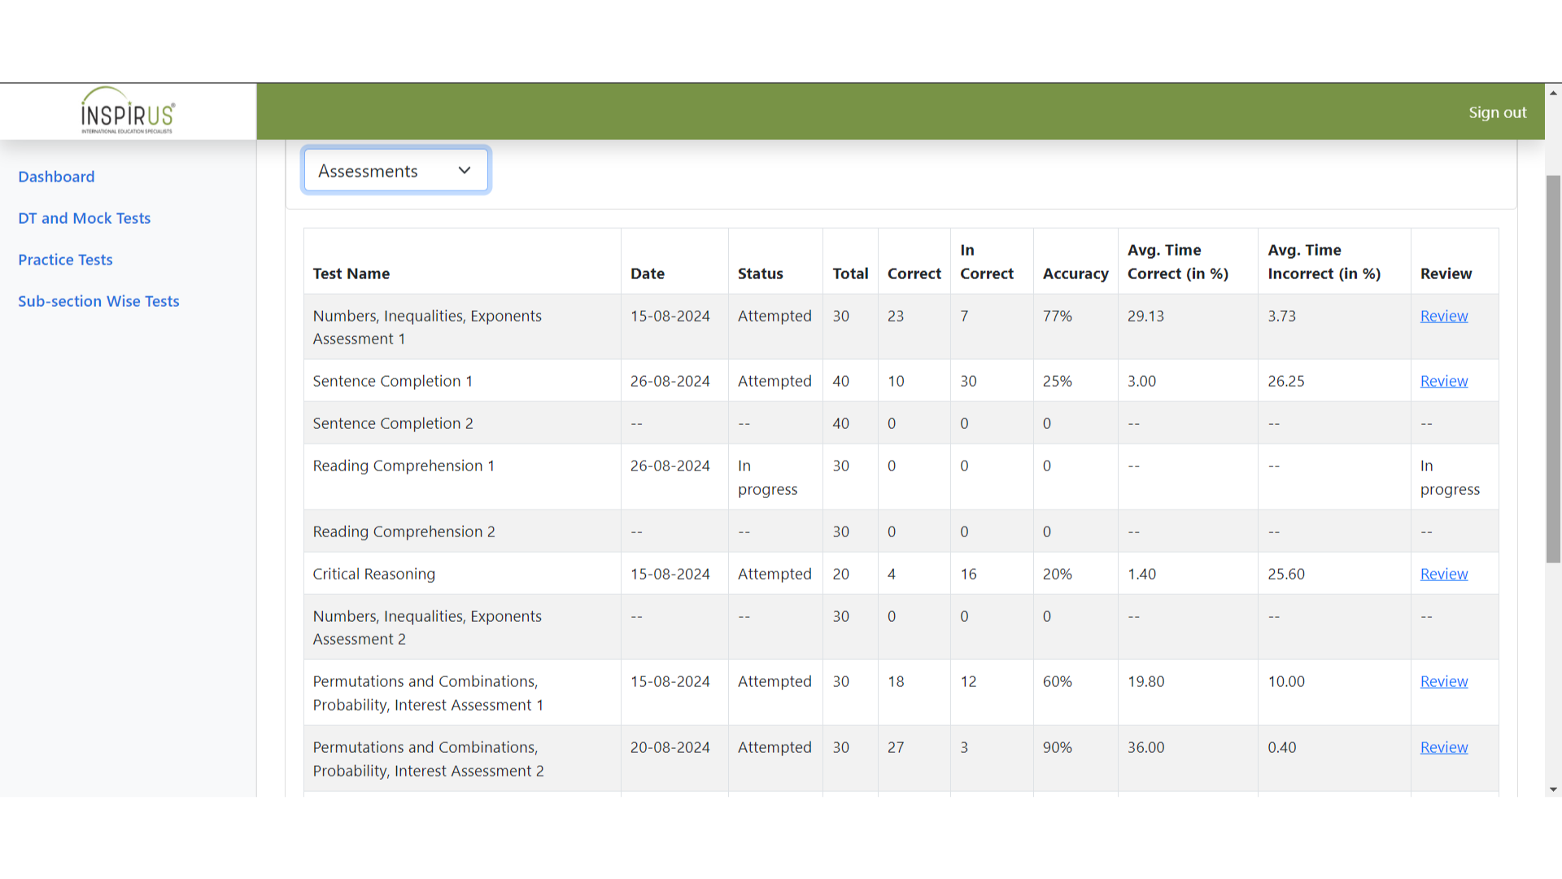
Task: Open the Assessments dropdown
Action: [395, 170]
